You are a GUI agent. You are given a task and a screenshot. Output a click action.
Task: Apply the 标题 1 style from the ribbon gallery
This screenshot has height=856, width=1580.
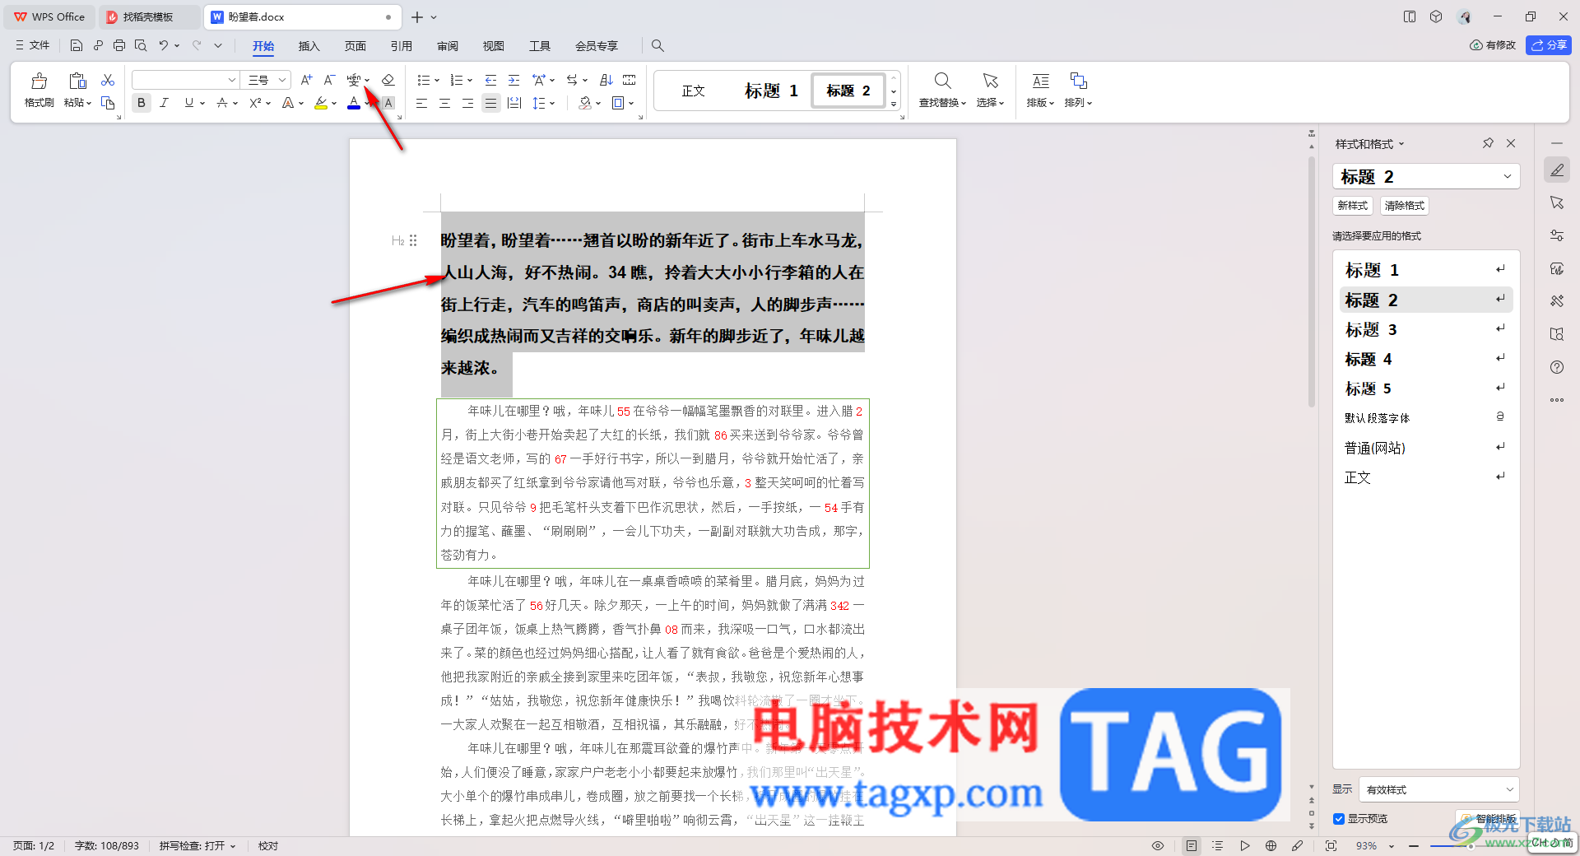(x=771, y=91)
